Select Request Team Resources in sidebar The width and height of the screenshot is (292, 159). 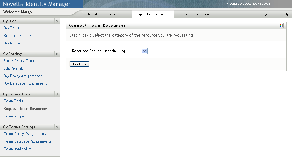tap(26, 109)
